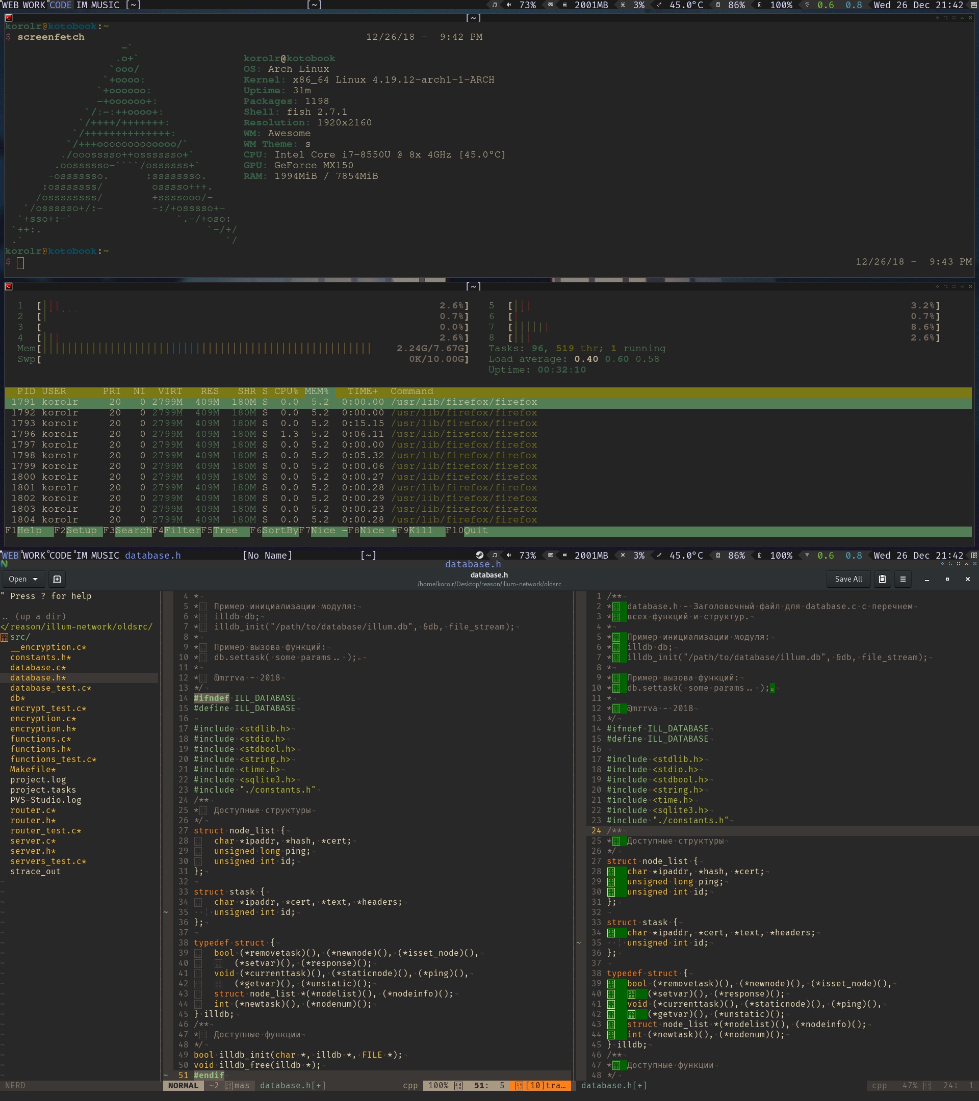The height and width of the screenshot is (1101, 979).
Task: Click Save All button
Action: pyautogui.click(x=848, y=579)
